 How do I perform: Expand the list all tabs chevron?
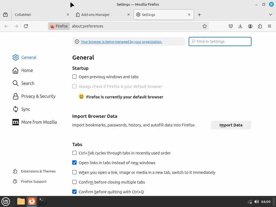point(271,15)
